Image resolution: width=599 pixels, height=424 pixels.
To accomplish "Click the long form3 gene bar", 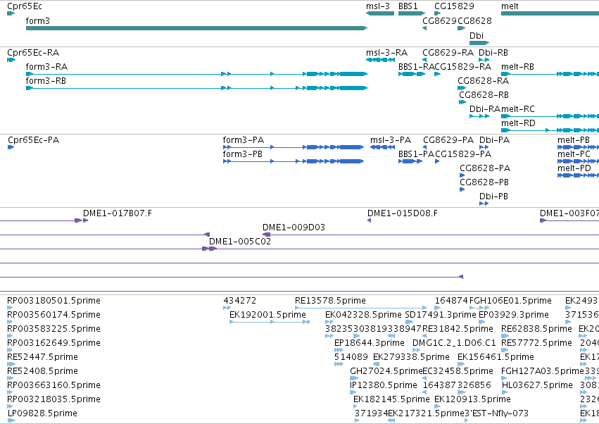I will (x=196, y=28).
